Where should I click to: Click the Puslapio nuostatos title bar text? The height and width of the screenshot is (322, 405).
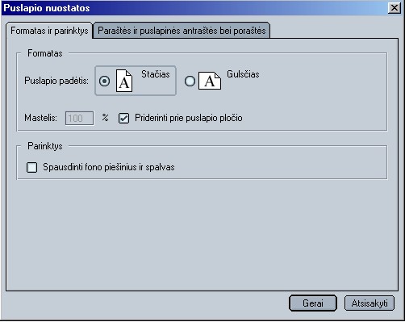[x=47, y=8]
